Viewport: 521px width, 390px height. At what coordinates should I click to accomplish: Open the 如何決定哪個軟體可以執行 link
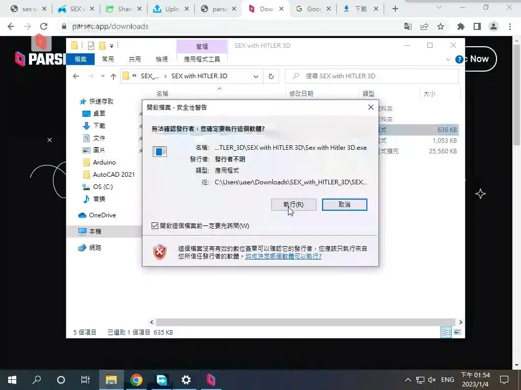pos(283,256)
